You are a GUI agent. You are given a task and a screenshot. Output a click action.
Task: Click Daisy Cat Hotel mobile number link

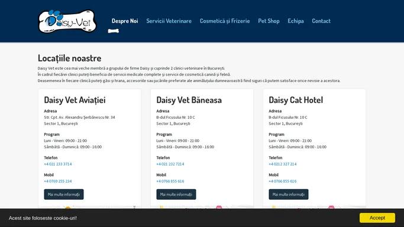(282, 181)
